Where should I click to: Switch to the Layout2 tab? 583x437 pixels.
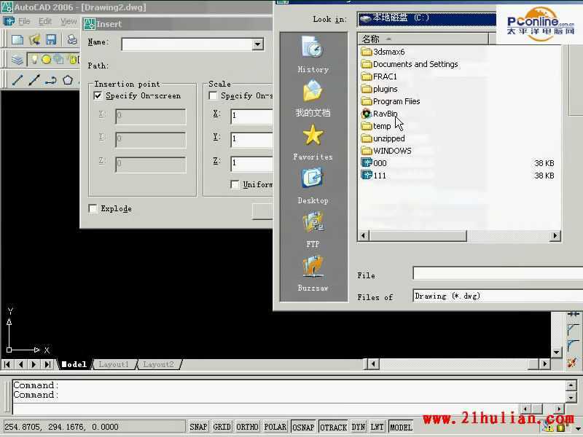(x=158, y=364)
